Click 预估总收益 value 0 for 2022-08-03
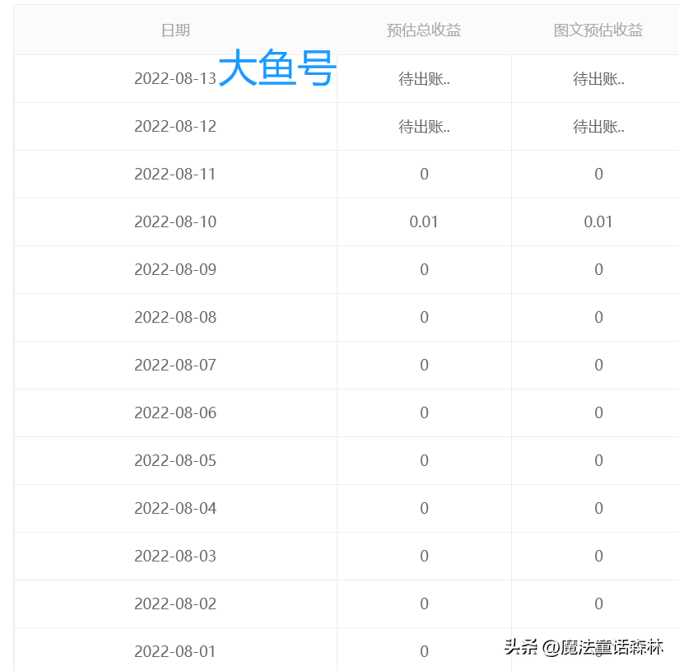 pyautogui.click(x=424, y=556)
